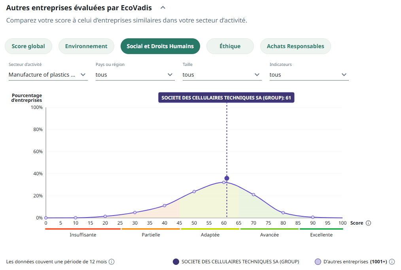Click the curve data point at score 50
The height and width of the screenshot is (270, 401).
(194, 191)
